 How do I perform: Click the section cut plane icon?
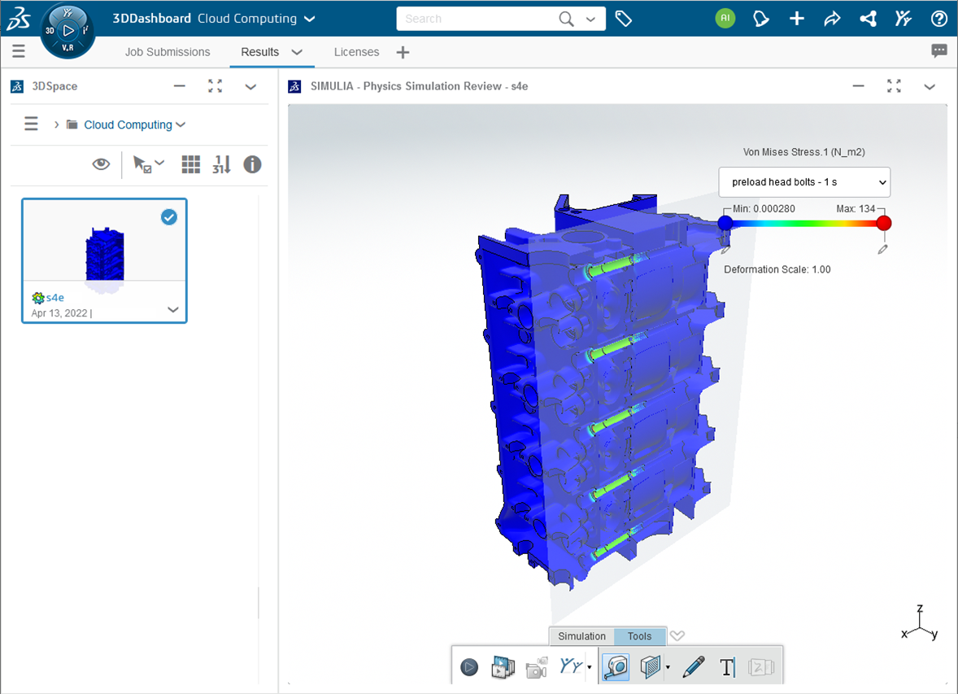pyautogui.click(x=650, y=667)
